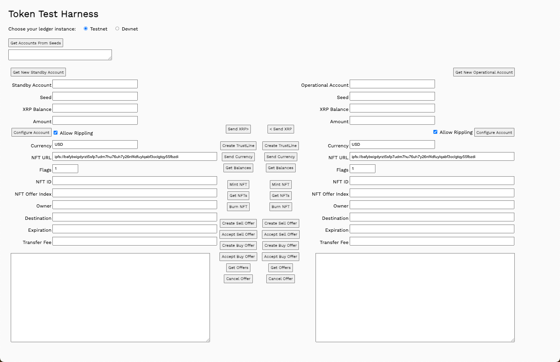Send Currency from the operational side
The height and width of the screenshot is (362, 560).
(281, 156)
